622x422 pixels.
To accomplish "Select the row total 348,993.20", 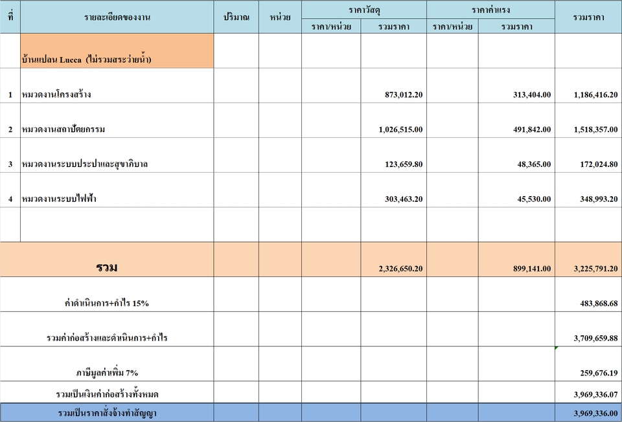I will [599, 199].
